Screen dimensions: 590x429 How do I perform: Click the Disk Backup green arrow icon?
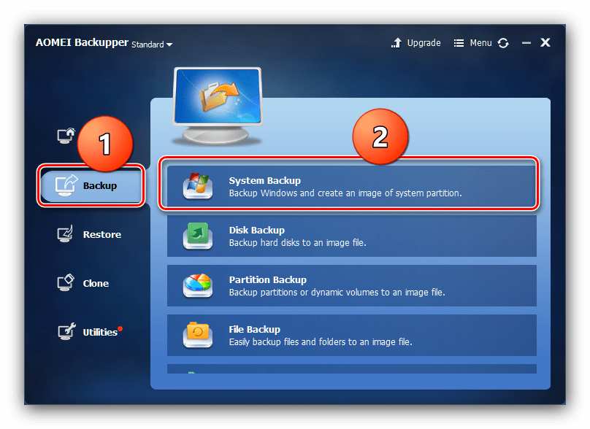[197, 236]
